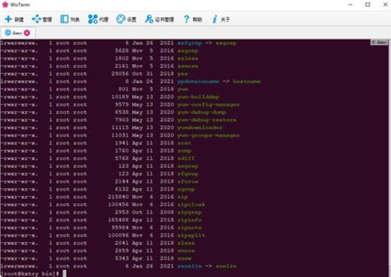The height and width of the screenshot is (277, 391).
Task: Open the About info icon
Action: [x=215, y=19]
